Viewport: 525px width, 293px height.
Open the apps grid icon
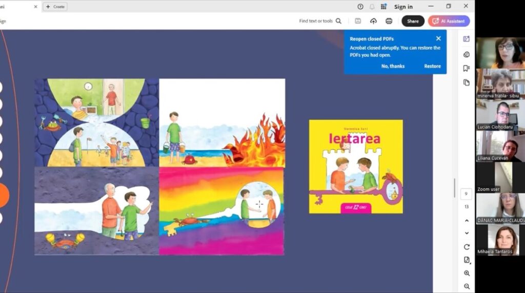[x=383, y=7]
